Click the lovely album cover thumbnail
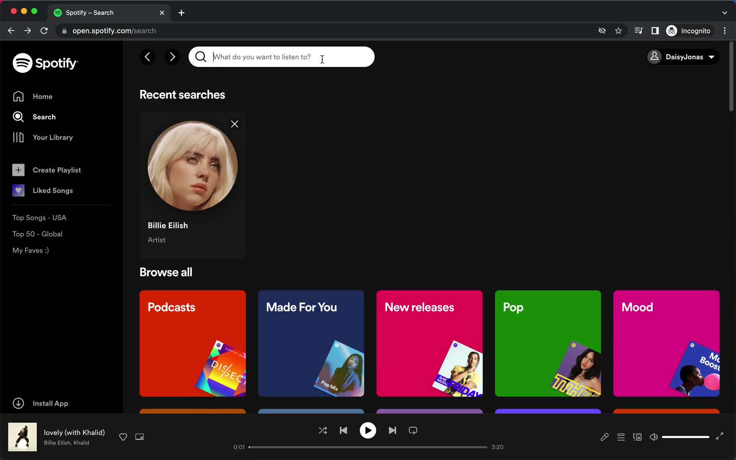Viewport: 736px width, 460px height. 23,437
